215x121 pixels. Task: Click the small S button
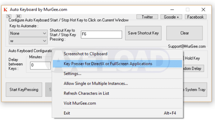pyautogui.click(x=9, y=16)
